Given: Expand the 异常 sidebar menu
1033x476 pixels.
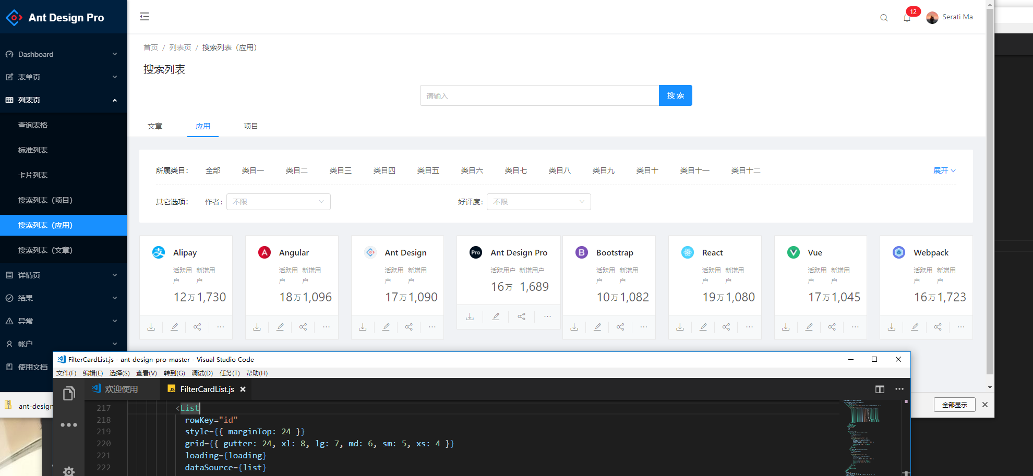Looking at the screenshot, I should [x=63, y=321].
